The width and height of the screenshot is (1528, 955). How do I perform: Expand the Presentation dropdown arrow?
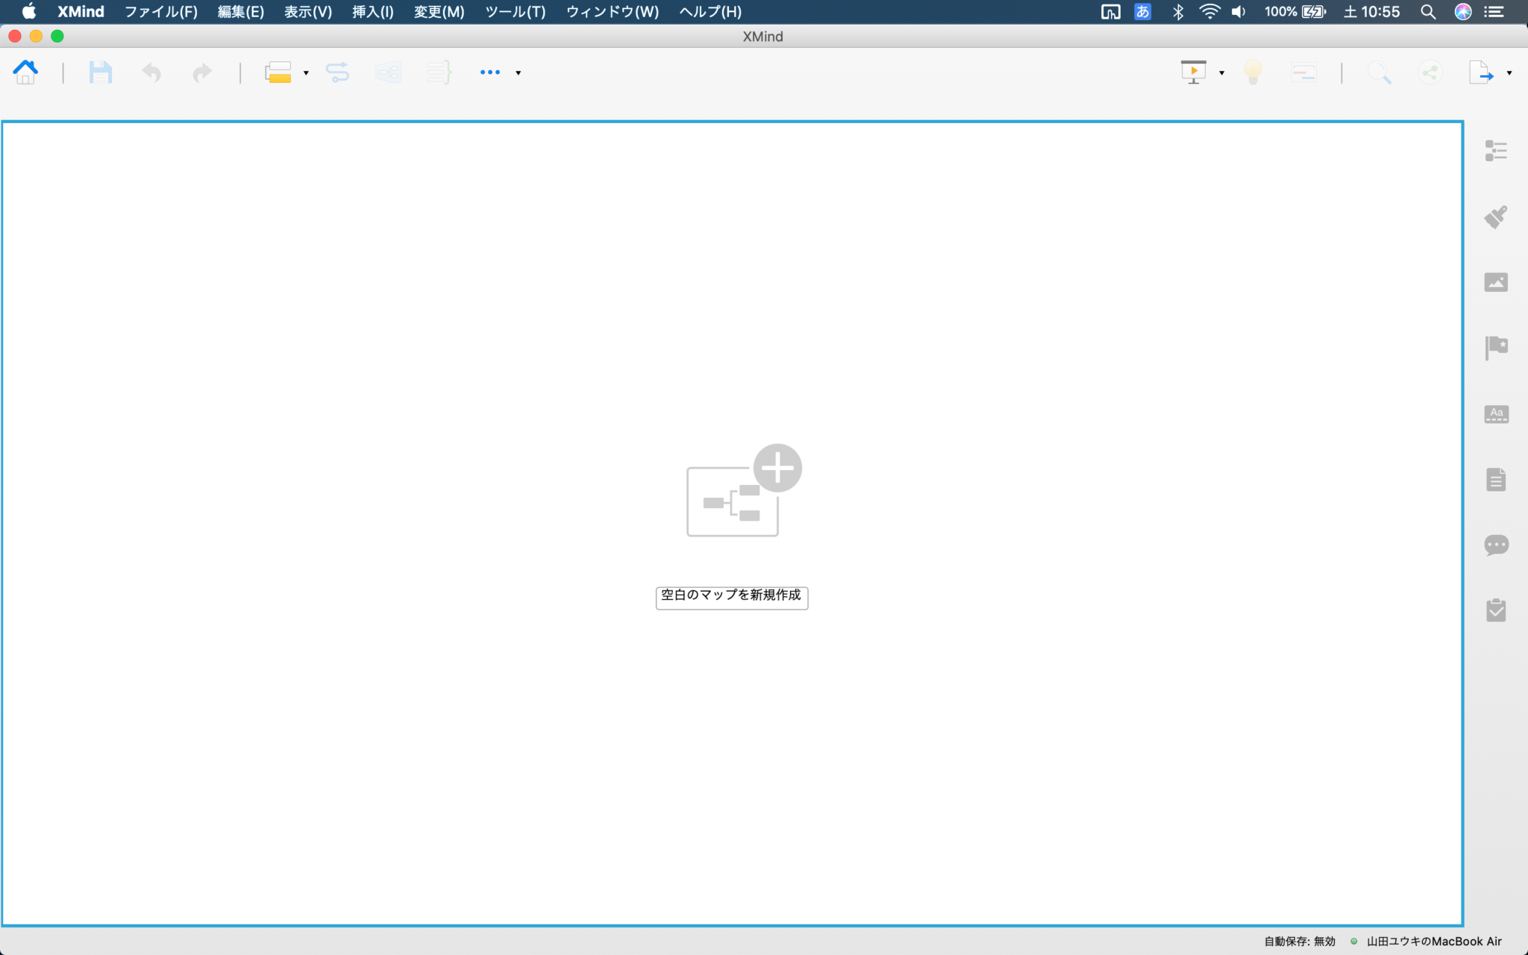[x=1221, y=73]
